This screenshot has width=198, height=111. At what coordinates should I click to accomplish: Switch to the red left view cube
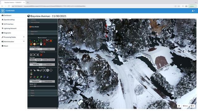click(31, 77)
